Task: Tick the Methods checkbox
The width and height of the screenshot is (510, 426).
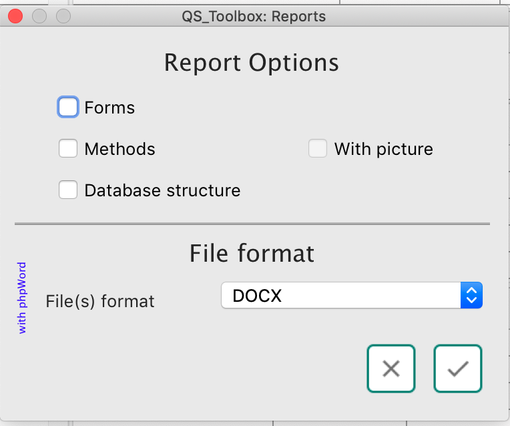Action: coord(68,149)
